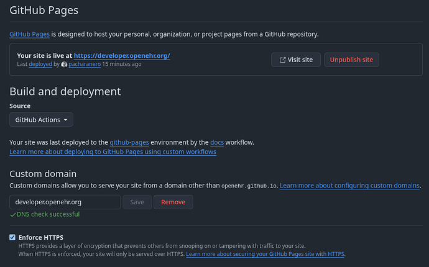The width and height of the screenshot is (429, 267).
Task: Learn more about deploying using custom workflows
Action: (x=113, y=152)
